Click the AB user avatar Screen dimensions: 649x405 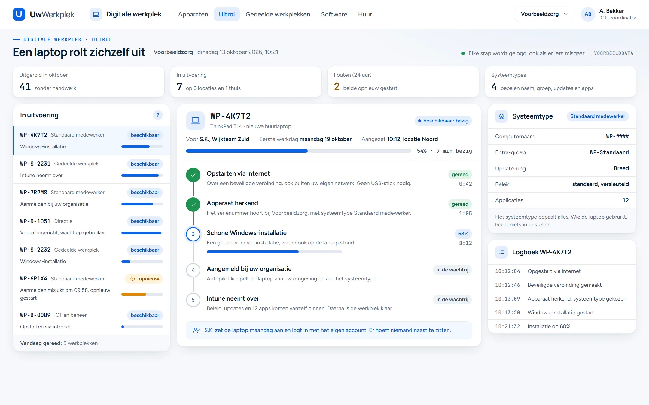pos(588,14)
